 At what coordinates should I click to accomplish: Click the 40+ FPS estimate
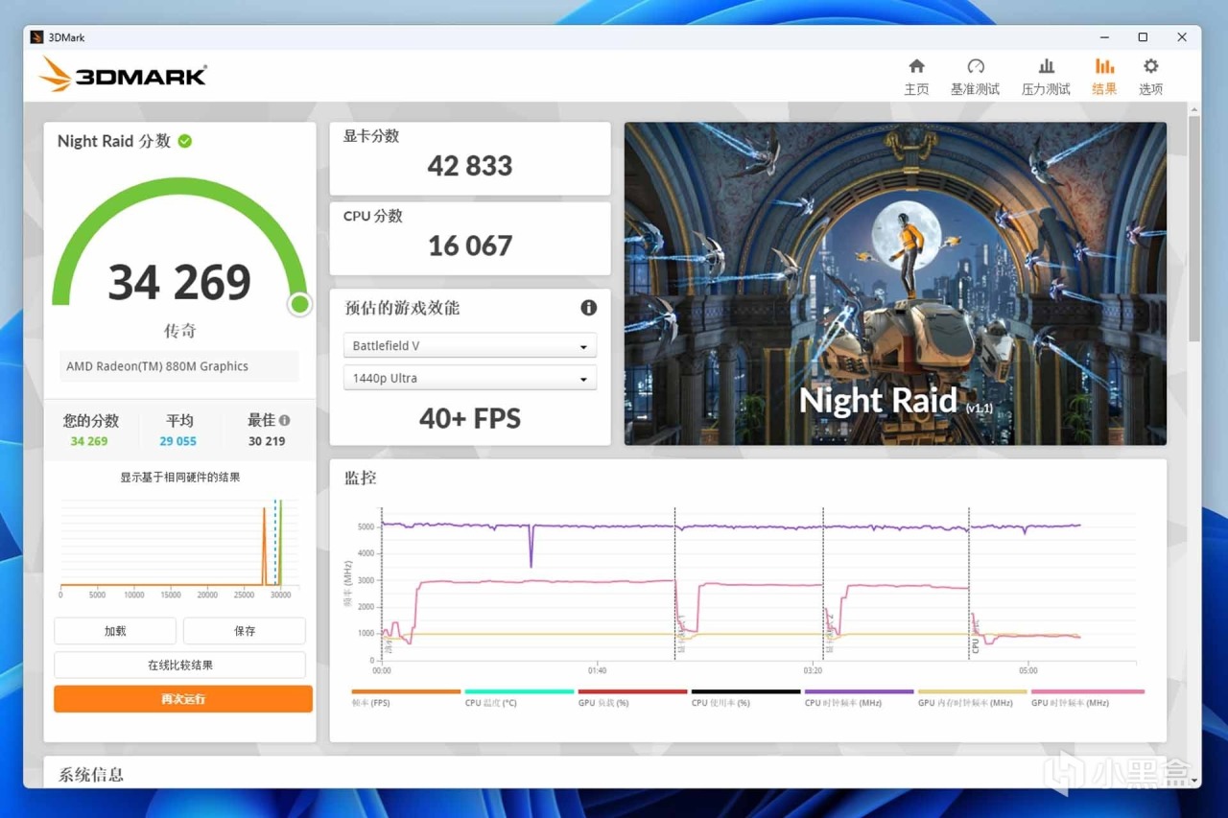470,418
